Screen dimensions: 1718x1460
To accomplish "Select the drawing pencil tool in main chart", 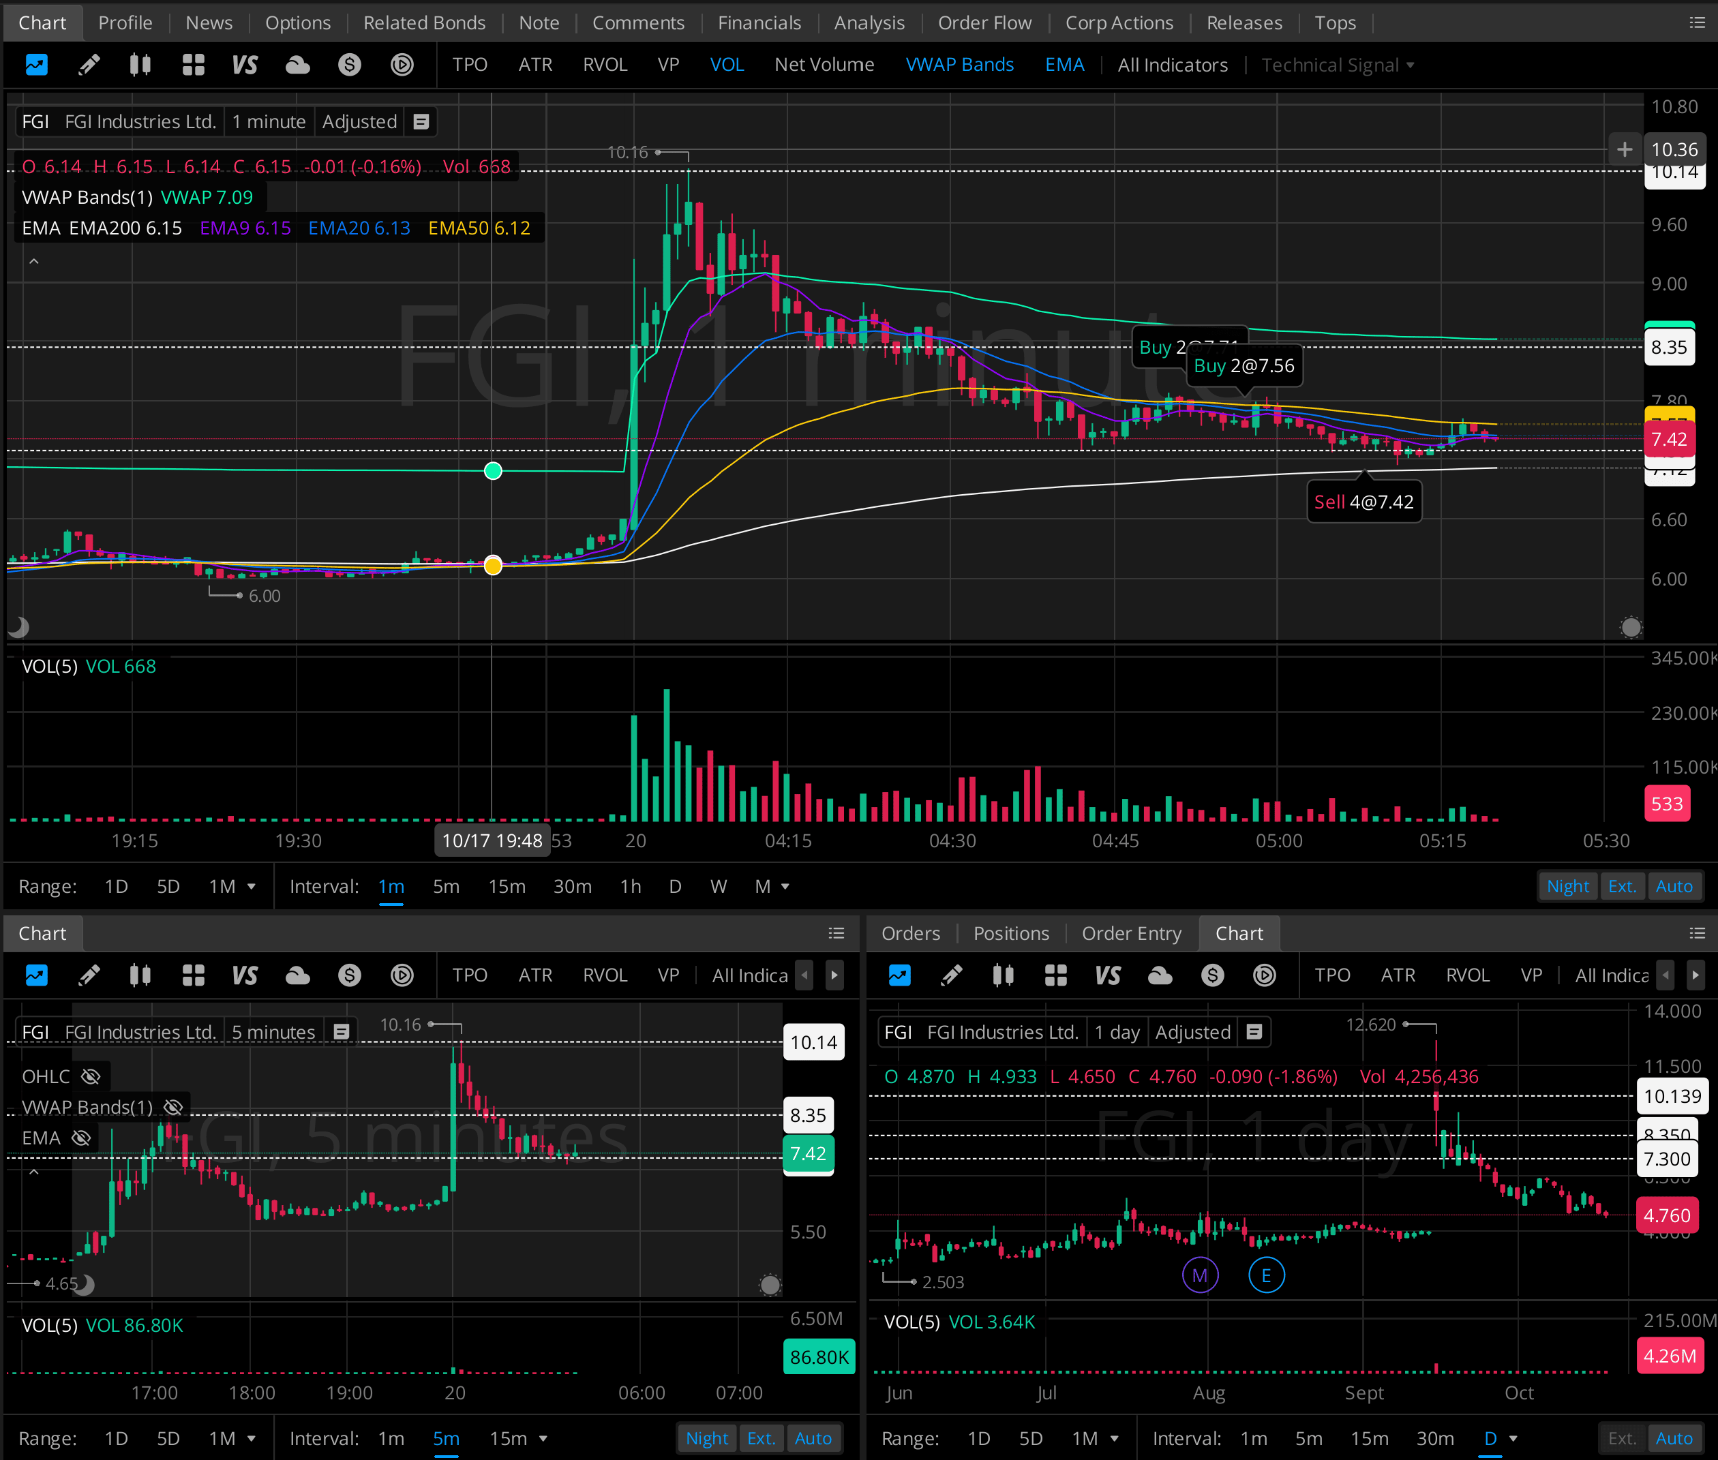I will 89,65.
